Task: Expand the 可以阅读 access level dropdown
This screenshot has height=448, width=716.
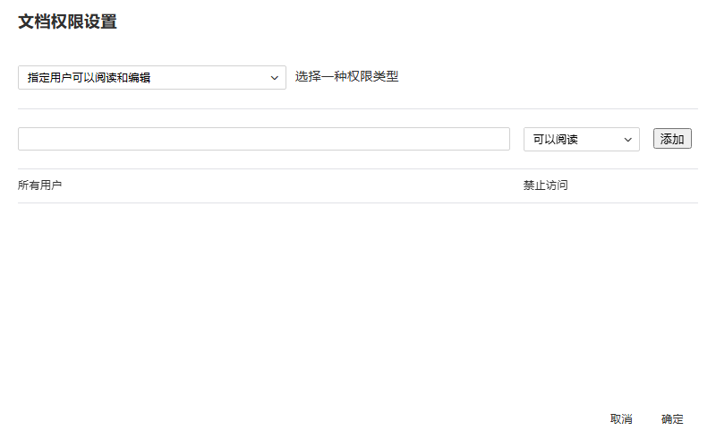Action: point(581,139)
